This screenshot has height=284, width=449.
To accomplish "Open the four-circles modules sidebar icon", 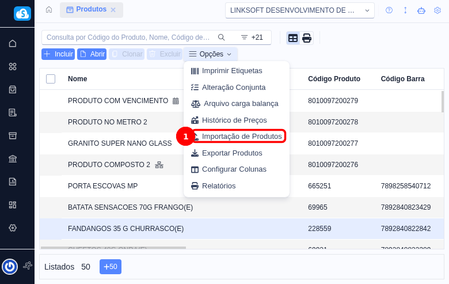I will pyautogui.click(x=13, y=66).
